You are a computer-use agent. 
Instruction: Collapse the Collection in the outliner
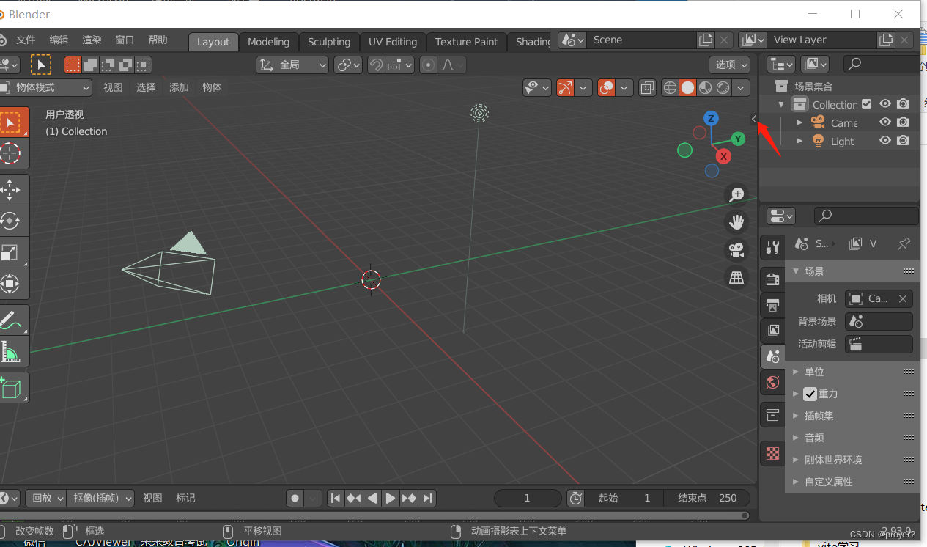coord(780,104)
